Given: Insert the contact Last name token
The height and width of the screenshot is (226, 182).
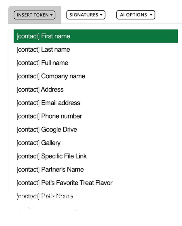Looking at the screenshot, I should (x=43, y=50).
